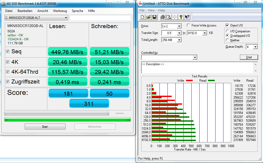Click the empty text field beside drive selector
Viewport: 263px width, 163px height.
(100, 18)
